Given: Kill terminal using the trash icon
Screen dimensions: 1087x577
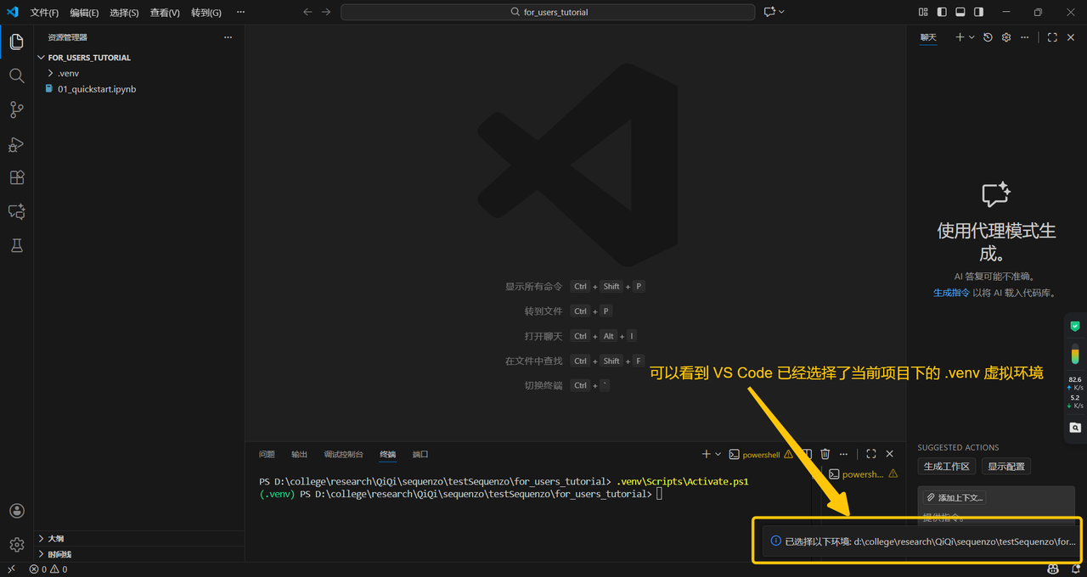Looking at the screenshot, I should pos(825,454).
